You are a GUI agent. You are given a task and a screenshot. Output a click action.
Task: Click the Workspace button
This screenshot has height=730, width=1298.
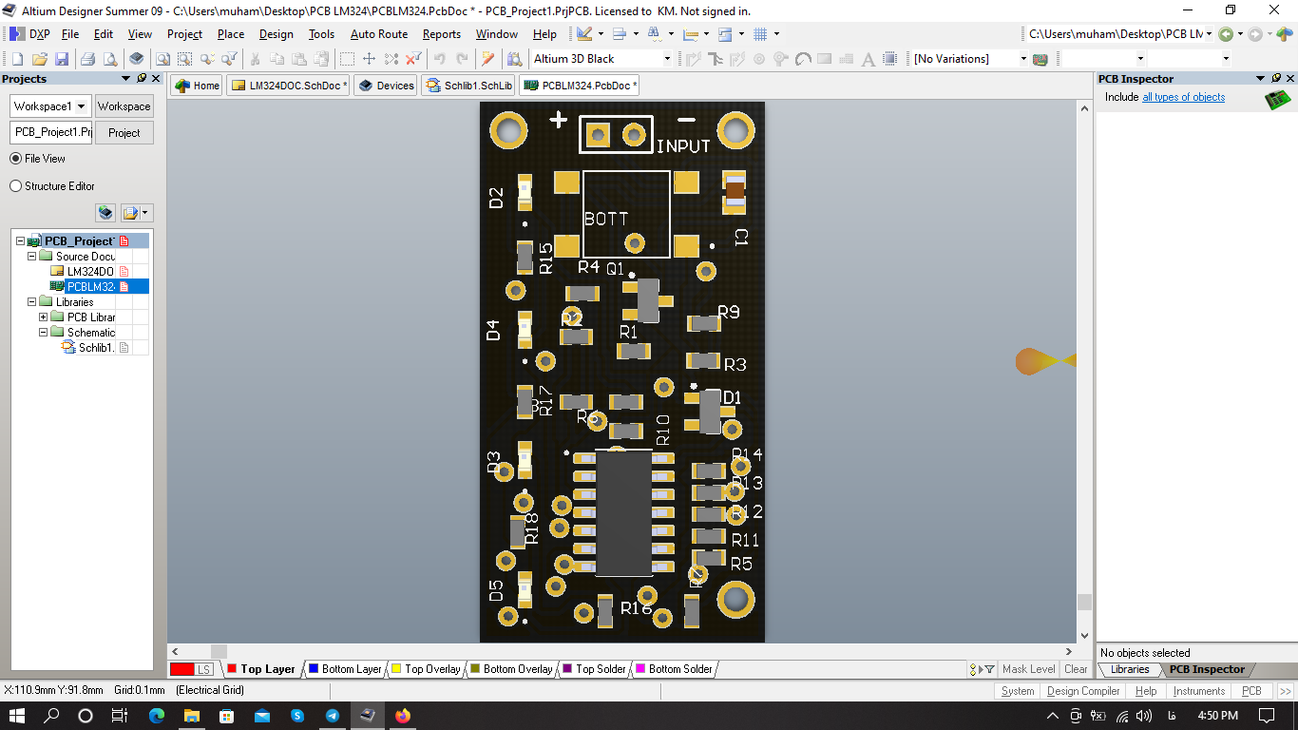click(124, 106)
